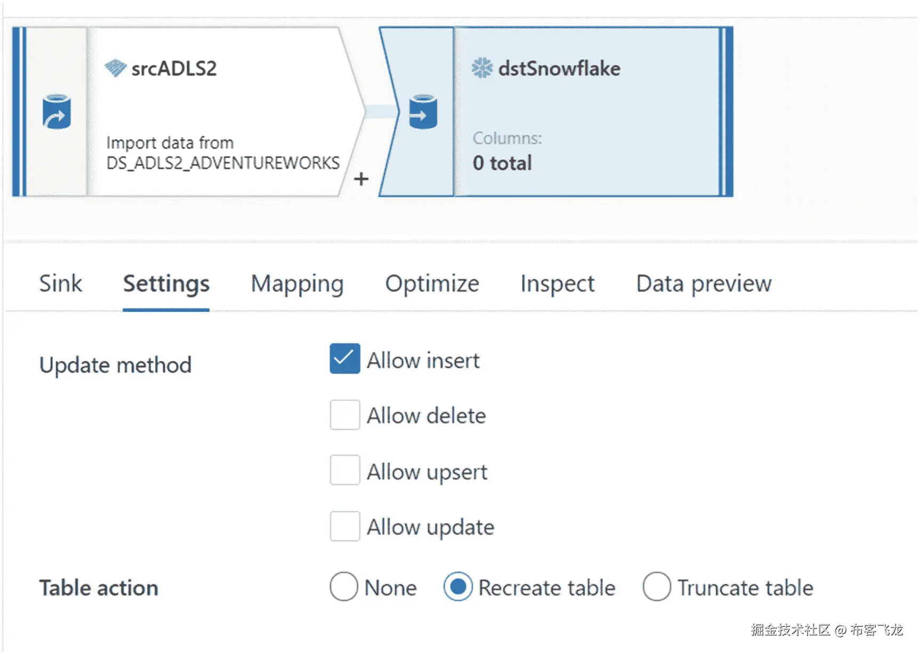Go to the Optimize tab
Screen dimensions: 920x654
coord(432,284)
